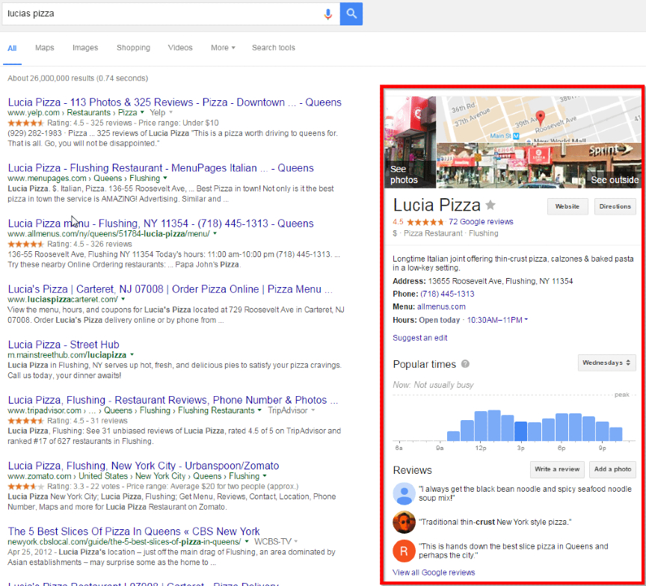Image resolution: width=646 pixels, height=586 pixels.
Task: Click the 'Traditional thin-crust New York style pizza' review
Action: pyautogui.click(x=495, y=522)
